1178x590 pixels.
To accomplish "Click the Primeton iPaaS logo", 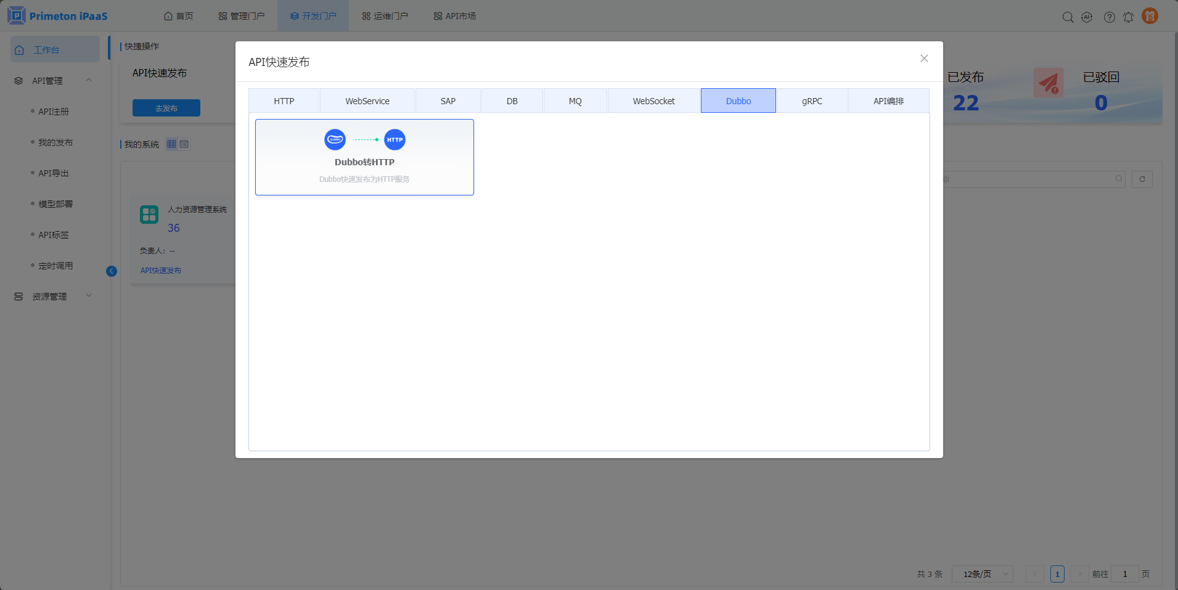I will [57, 16].
